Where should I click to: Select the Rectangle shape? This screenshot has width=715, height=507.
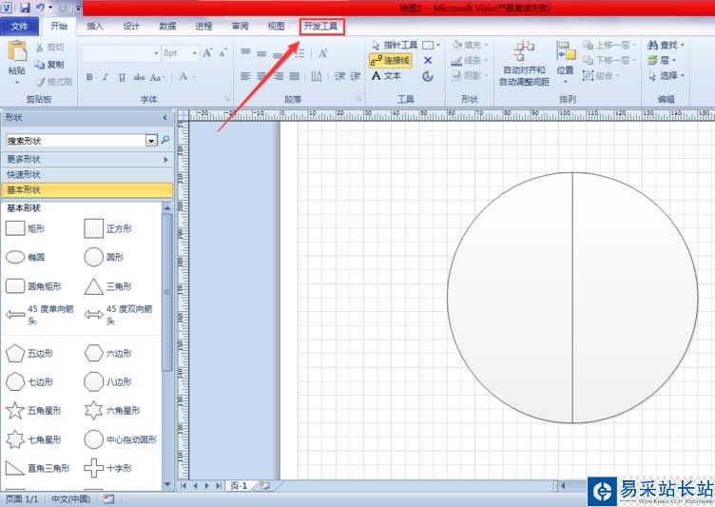pyautogui.click(x=25, y=228)
